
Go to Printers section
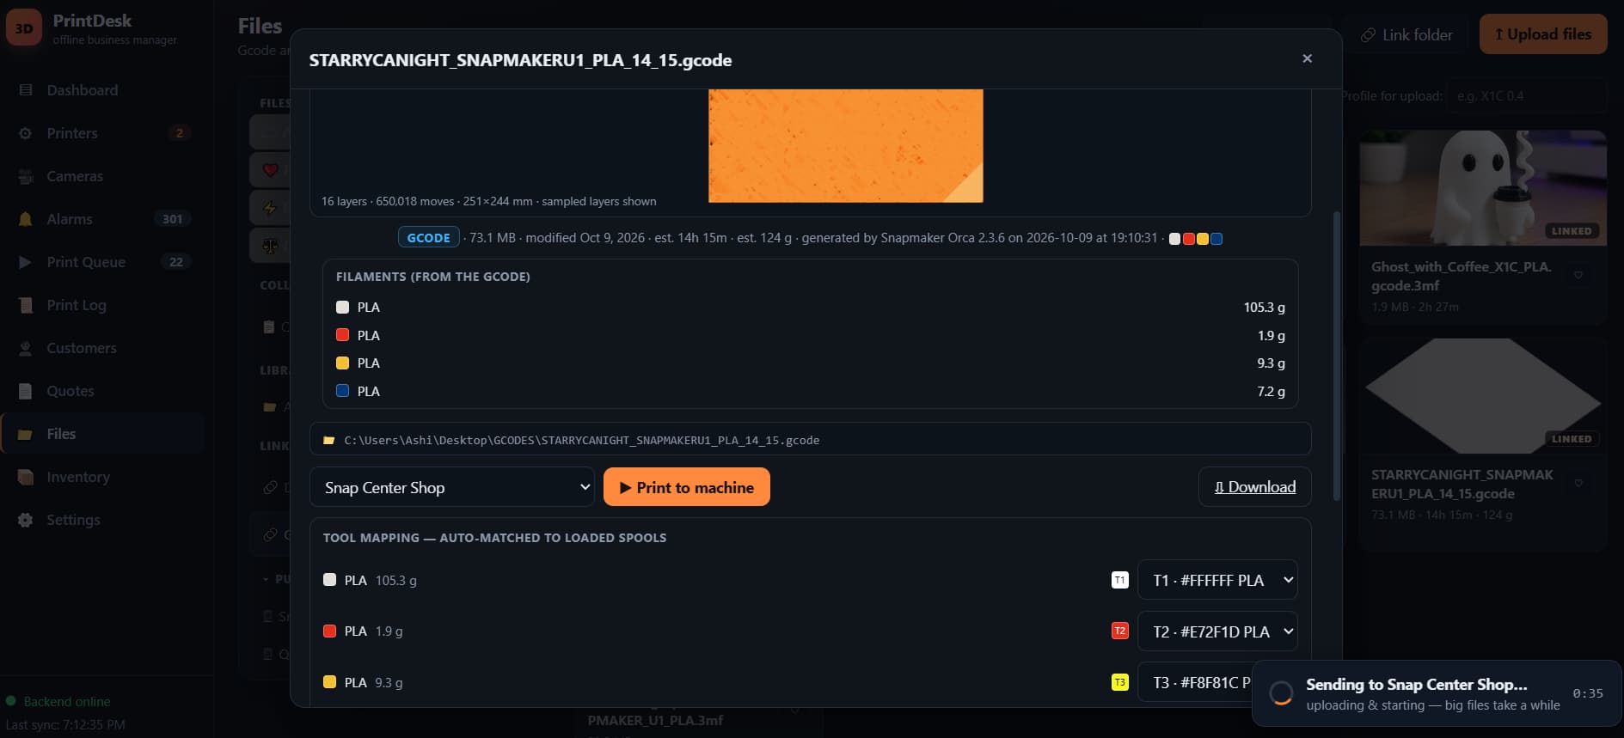click(x=72, y=133)
